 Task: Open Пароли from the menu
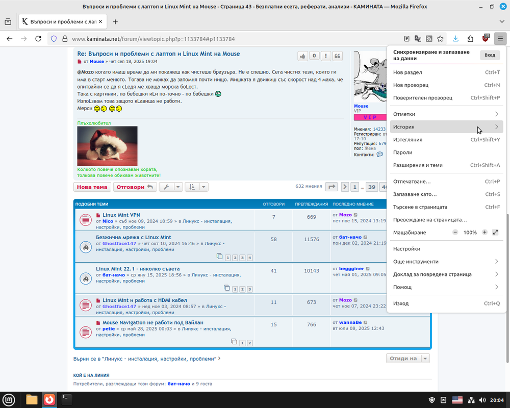(x=446, y=152)
